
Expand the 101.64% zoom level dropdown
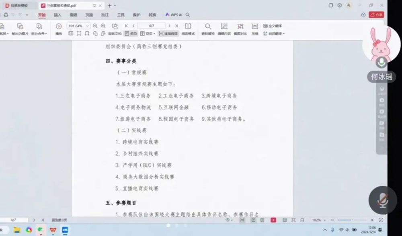point(88,26)
